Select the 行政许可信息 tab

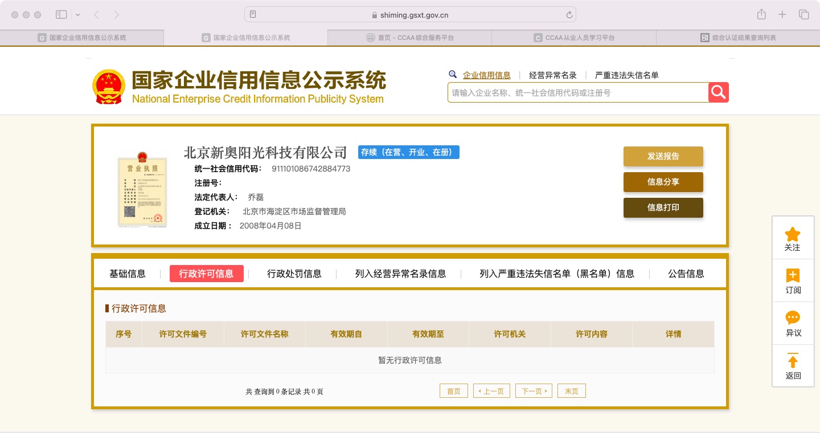pos(207,274)
